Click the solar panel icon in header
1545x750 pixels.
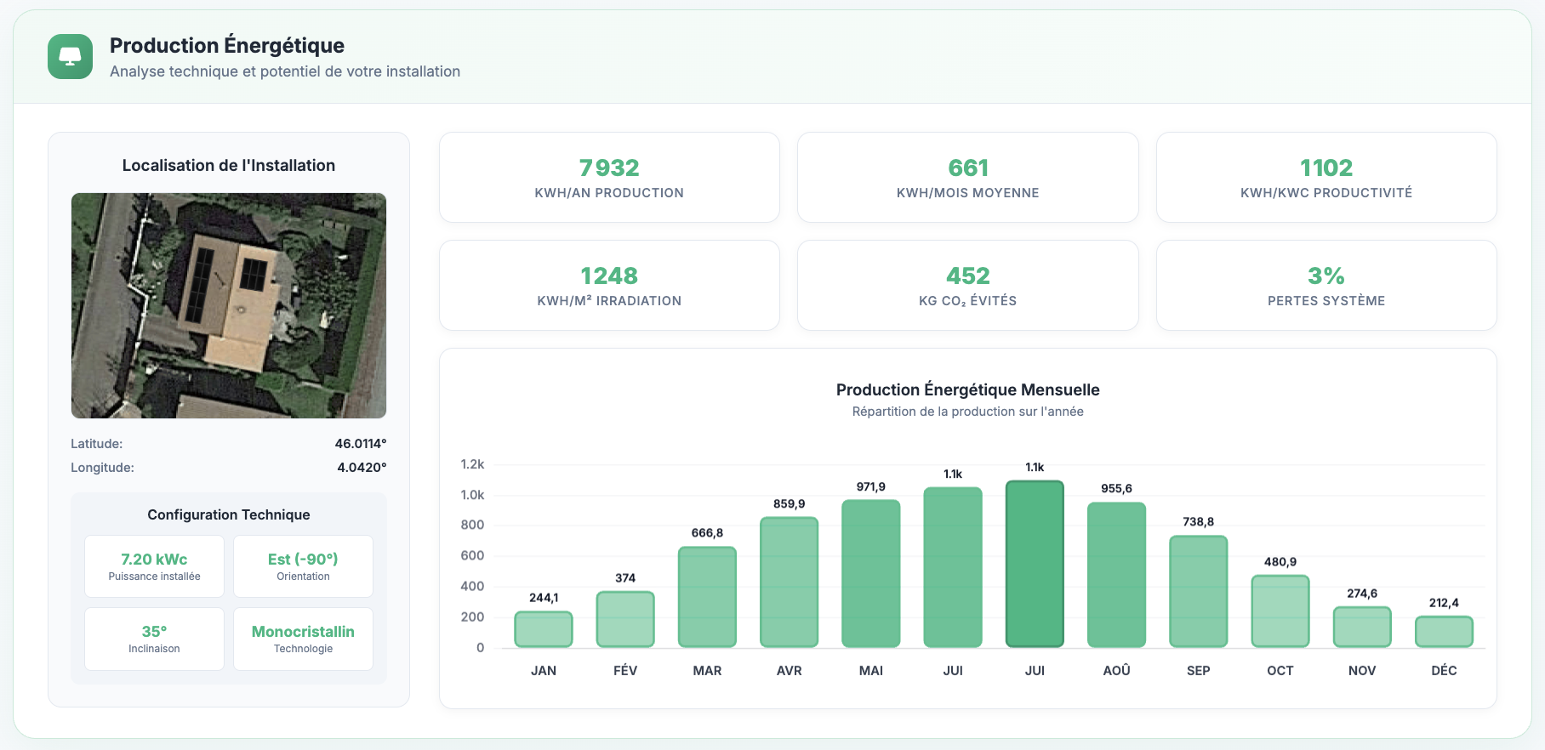[70, 57]
